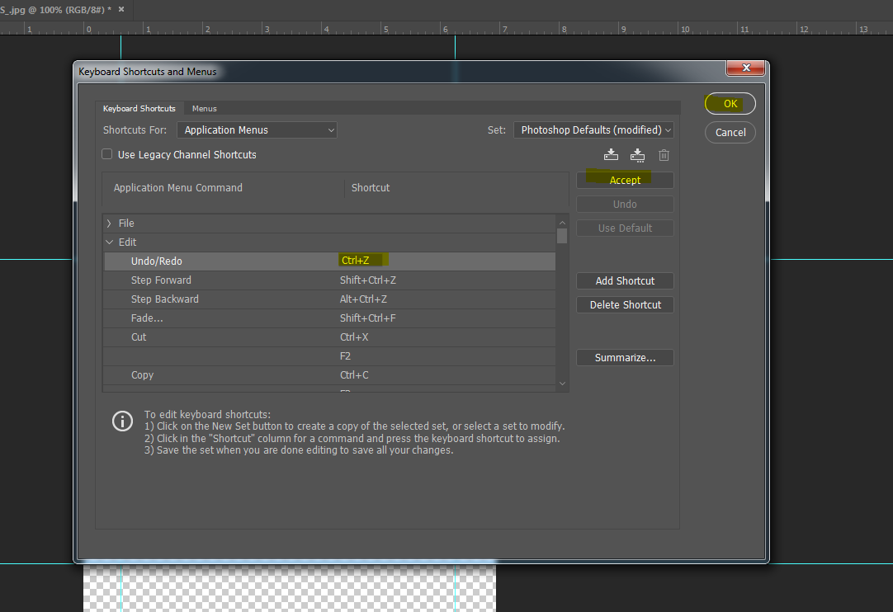This screenshot has height=612, width=893.
Task: Select the Step Backward command row
Action: click(329, 299)
